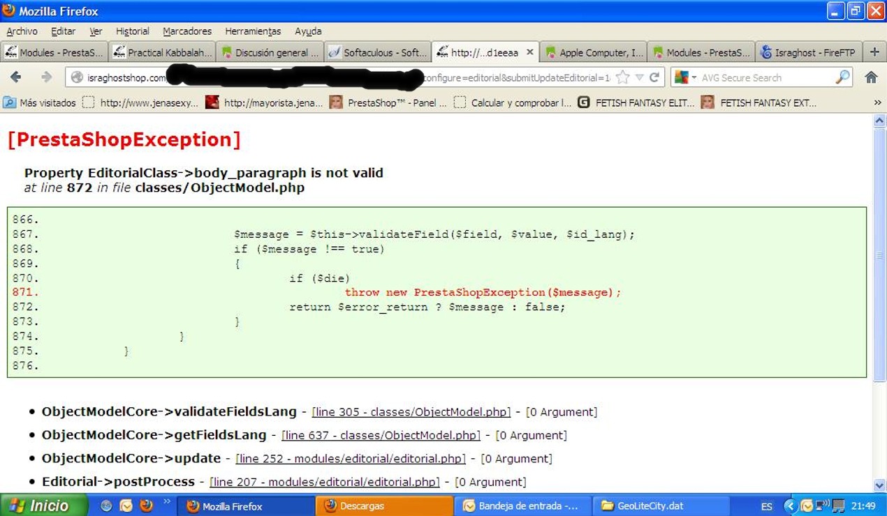Expand [0 Argument] for validateFieldsLang
Viewport: 887px width, 516px height.
pos(562,412)
